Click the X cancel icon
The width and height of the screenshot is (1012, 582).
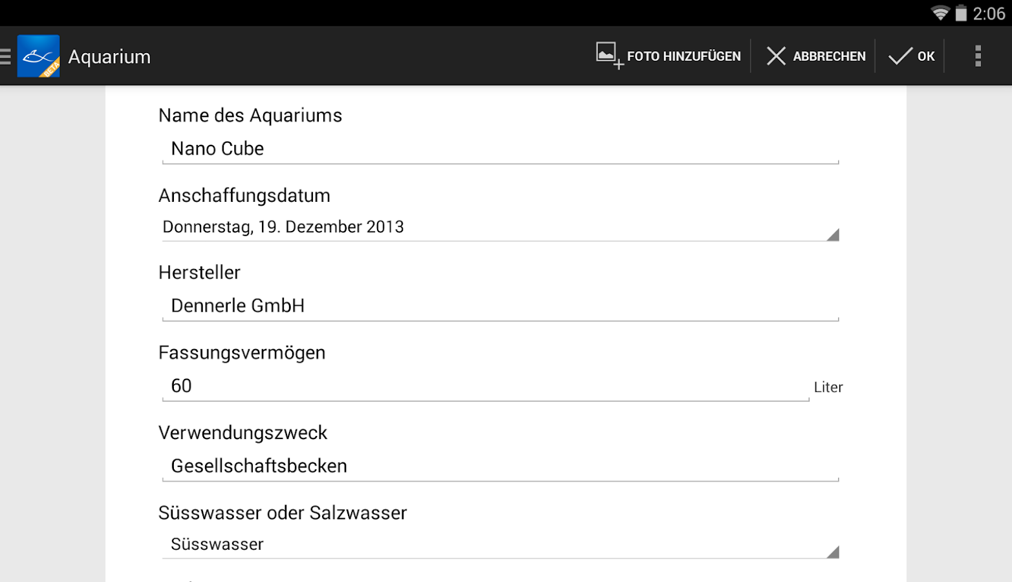click(775, 56)
